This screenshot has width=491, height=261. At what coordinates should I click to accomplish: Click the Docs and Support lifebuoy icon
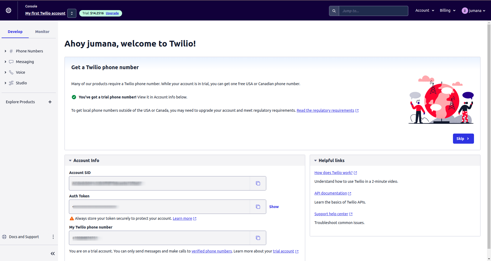pos(4,237)
